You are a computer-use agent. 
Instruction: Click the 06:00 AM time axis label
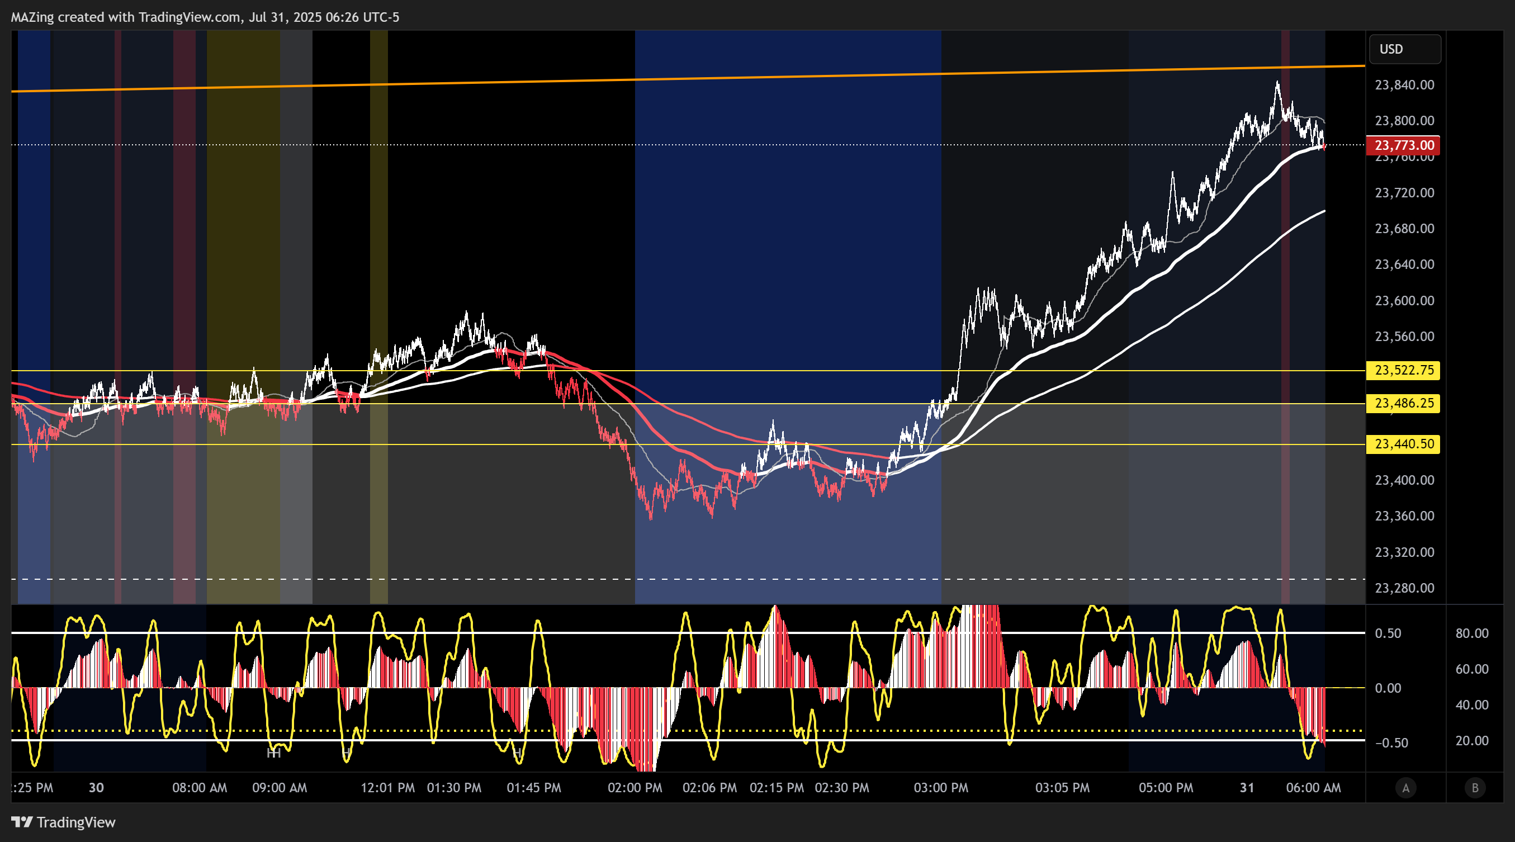1314,788
